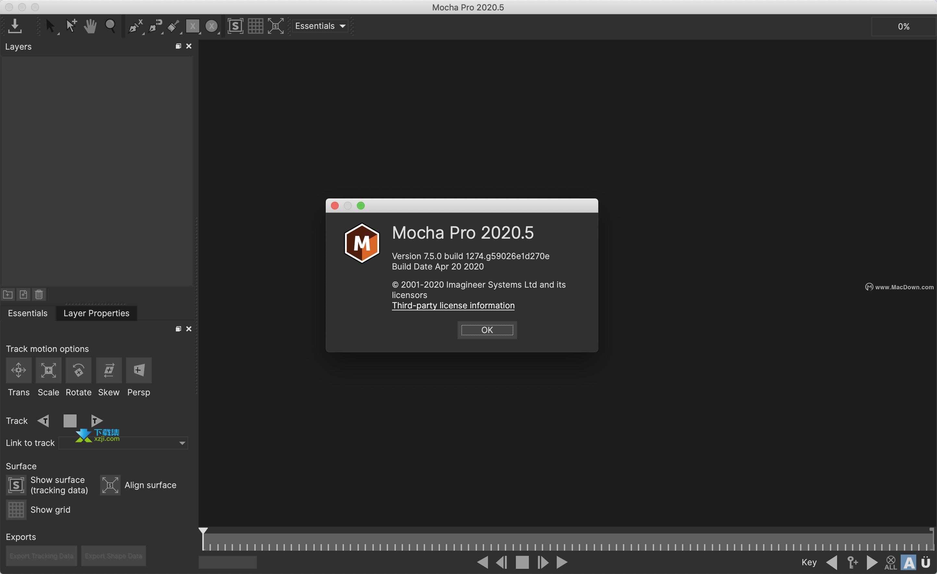The height and width of the screenshot is (574, 937).
Task: Click the Play forwards button
Action: pos(562,563)
